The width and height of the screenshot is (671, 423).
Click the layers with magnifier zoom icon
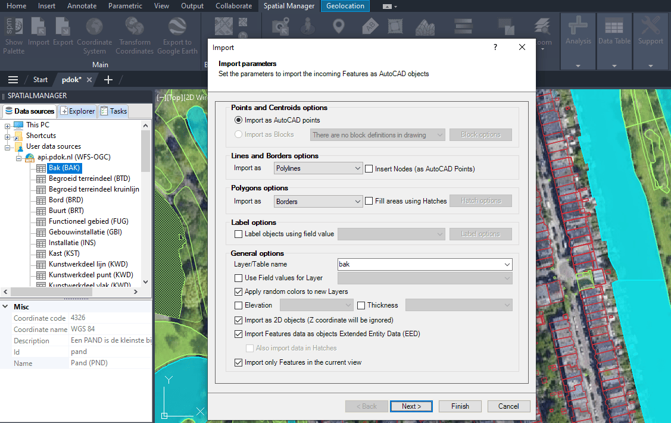[x=542, y=27]
